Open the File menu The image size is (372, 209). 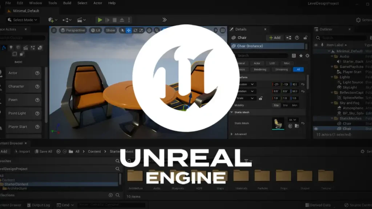(8, 3)
